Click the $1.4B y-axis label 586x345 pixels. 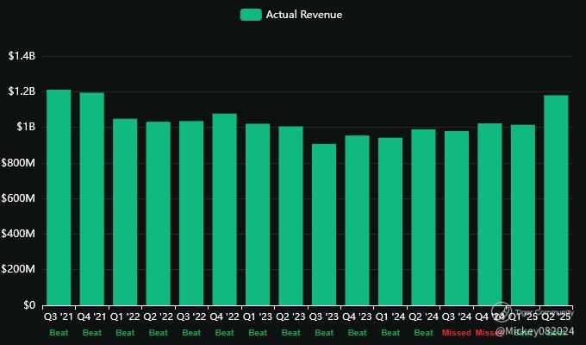point(22,56)
